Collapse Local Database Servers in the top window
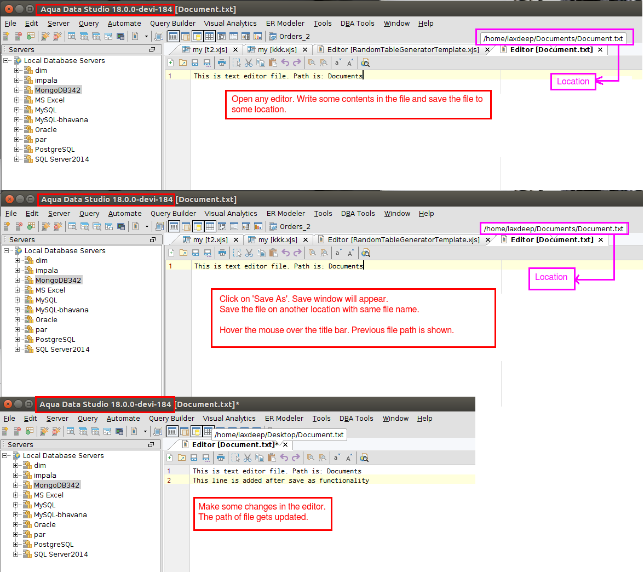 [x=6, y=60]
